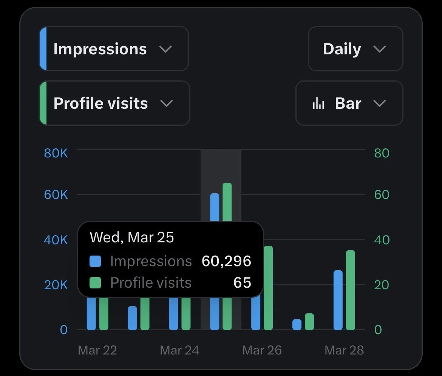This screenshot has height=376, width=442.
Task: Click the chevron beside the Bar label
Action: coord(380,103)
